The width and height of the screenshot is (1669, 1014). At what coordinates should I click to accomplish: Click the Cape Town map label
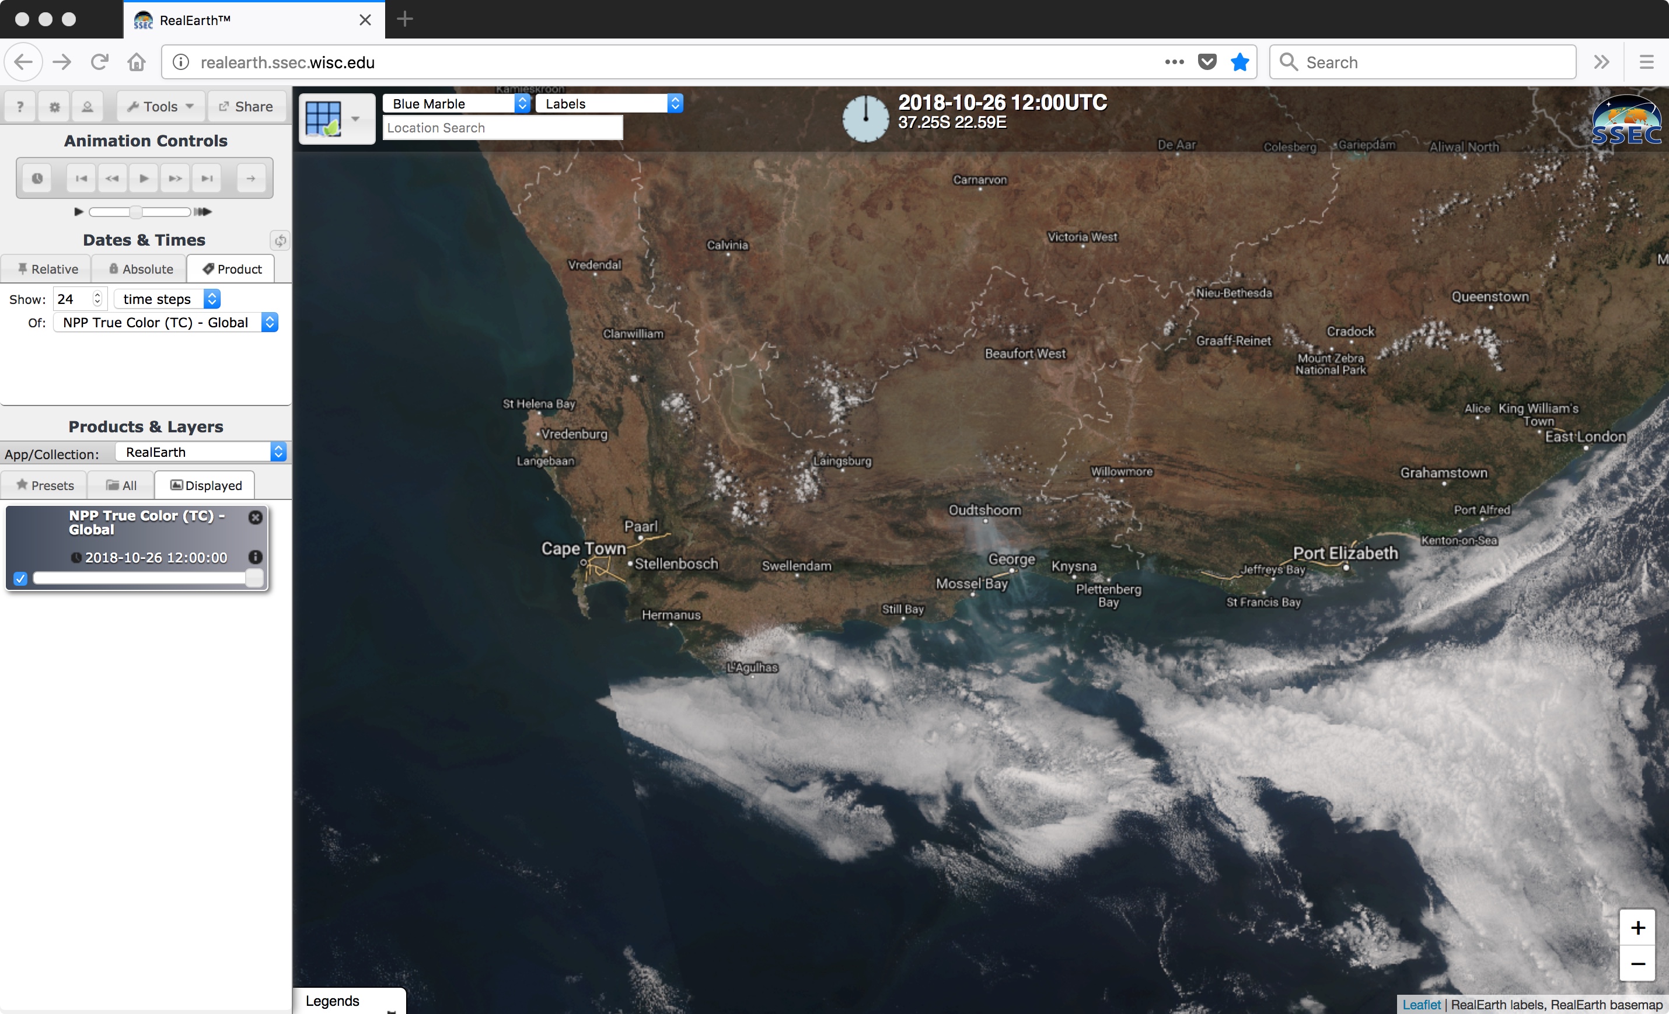[583, 548]
